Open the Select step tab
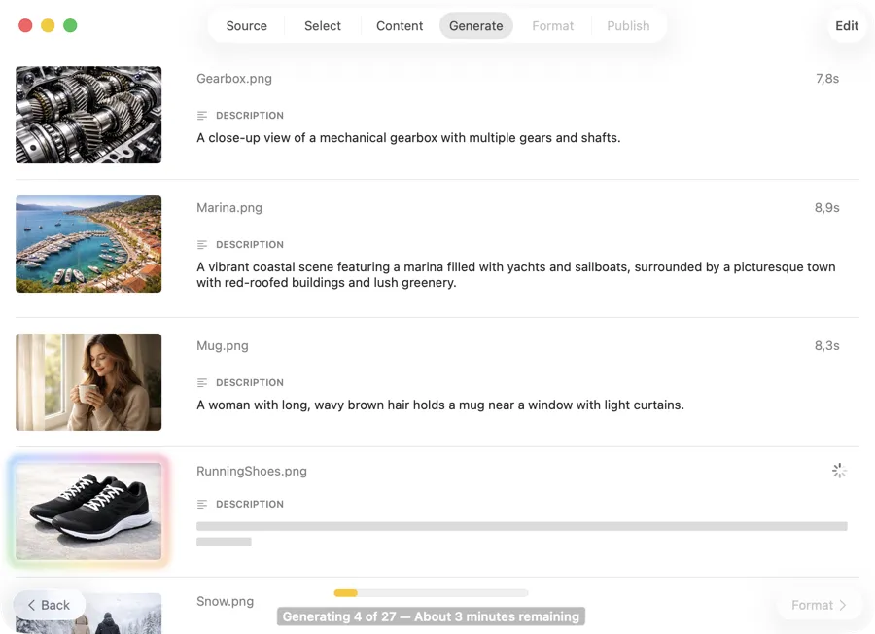Image resolution: width=875 pixels, height=634 pixels. [x=322, y=26]
